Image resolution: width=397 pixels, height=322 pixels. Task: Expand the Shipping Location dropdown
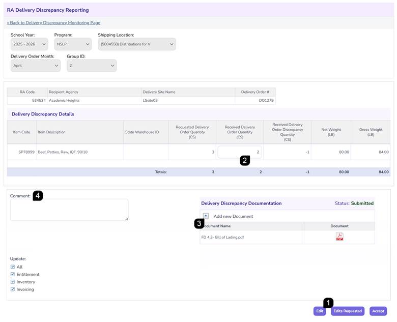[x=137, y=44]
